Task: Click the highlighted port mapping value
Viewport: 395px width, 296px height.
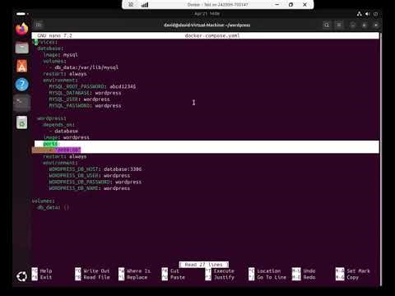Action: pos(68,150)
